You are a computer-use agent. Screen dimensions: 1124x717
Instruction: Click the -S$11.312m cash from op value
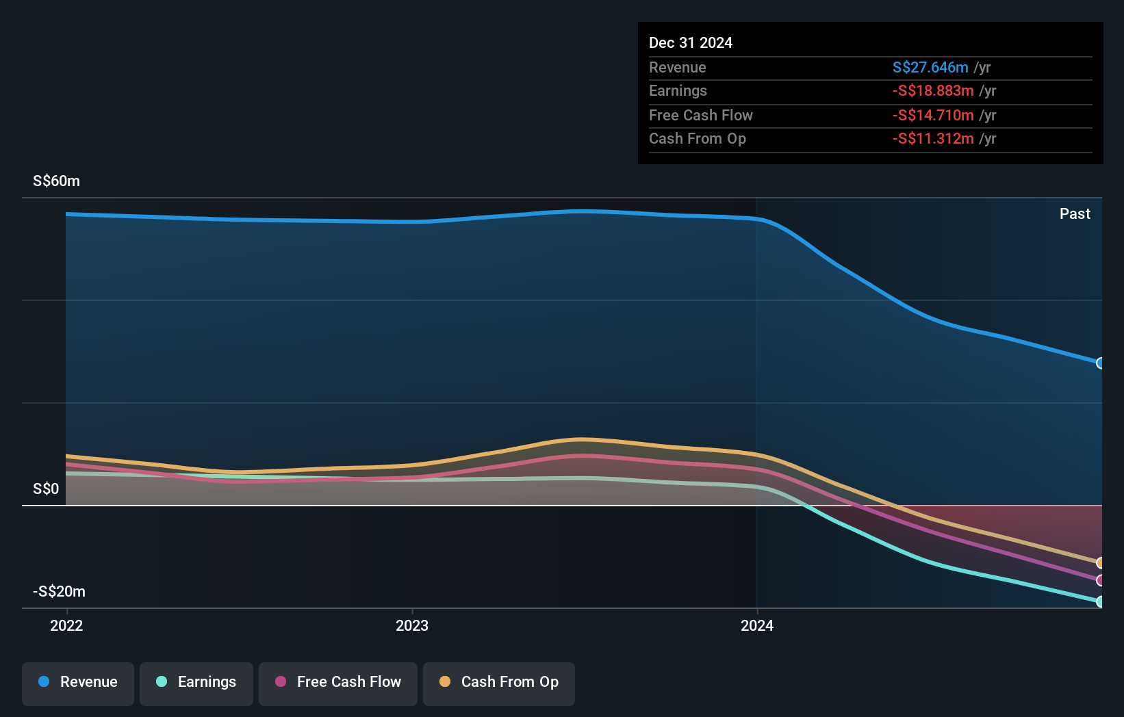(x=933, y=138)
